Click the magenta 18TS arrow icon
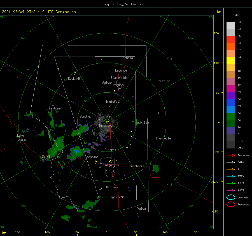 pos(231,191)
